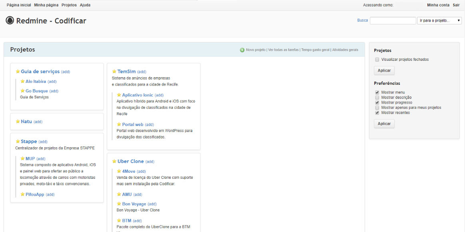The height and width of the screenshot is (232, 465).
Task: Focus the Busca search input field
Action: 393,21
